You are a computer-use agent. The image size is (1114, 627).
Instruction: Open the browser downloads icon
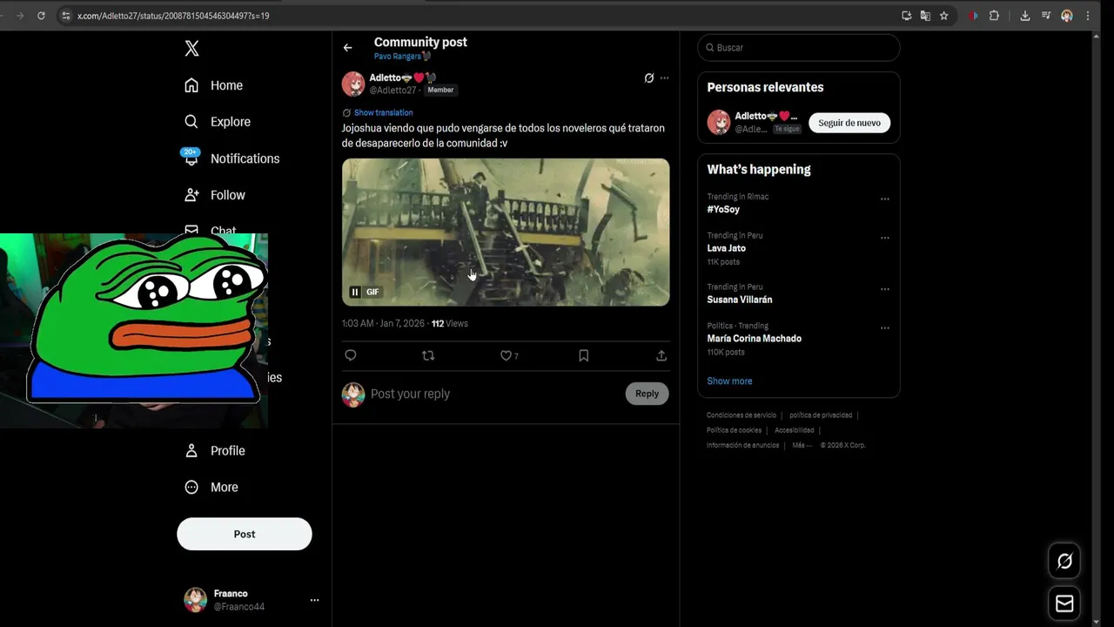coord(1024,16)
